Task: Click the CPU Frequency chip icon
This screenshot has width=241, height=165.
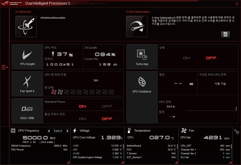Action: click(13, 131)
